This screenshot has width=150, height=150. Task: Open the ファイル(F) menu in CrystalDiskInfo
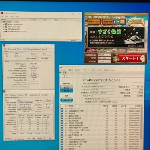pos(63,70)
